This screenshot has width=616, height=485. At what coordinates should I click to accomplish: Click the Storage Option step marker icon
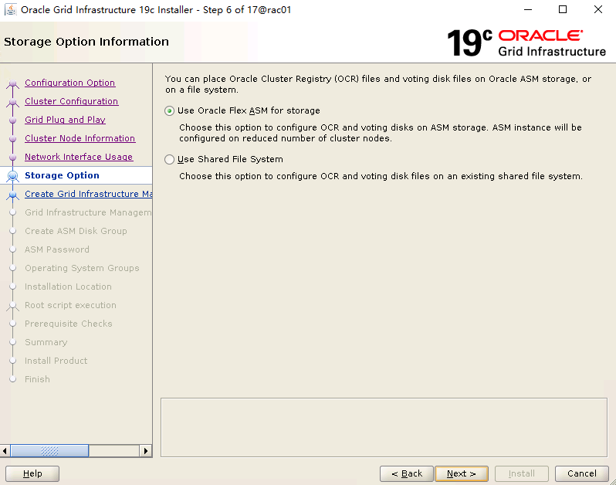pyautogui.click(x=12, y=175)
